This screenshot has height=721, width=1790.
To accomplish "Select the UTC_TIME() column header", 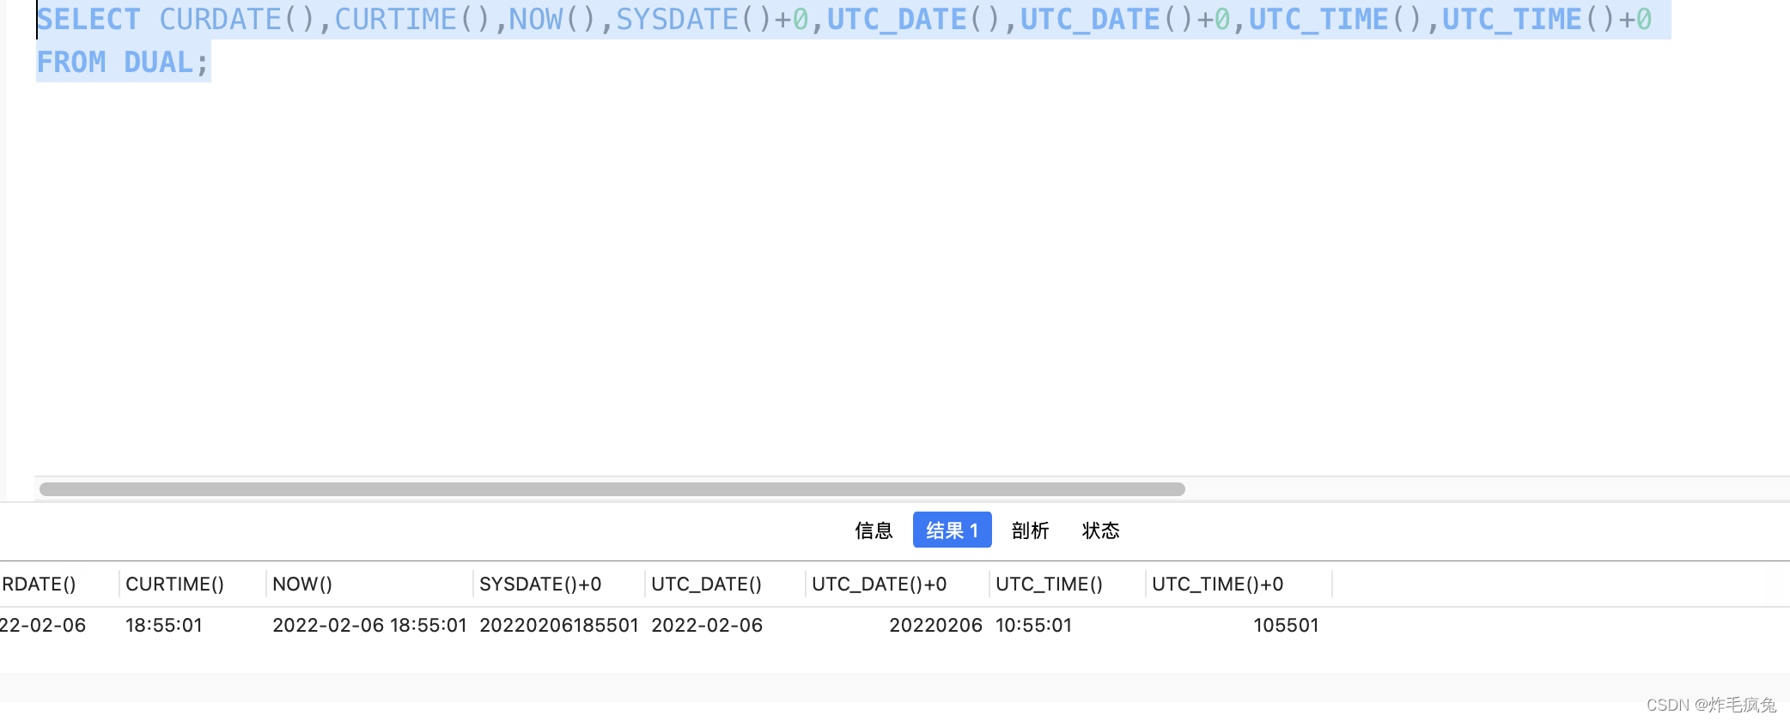I will tap(1067, 585).
